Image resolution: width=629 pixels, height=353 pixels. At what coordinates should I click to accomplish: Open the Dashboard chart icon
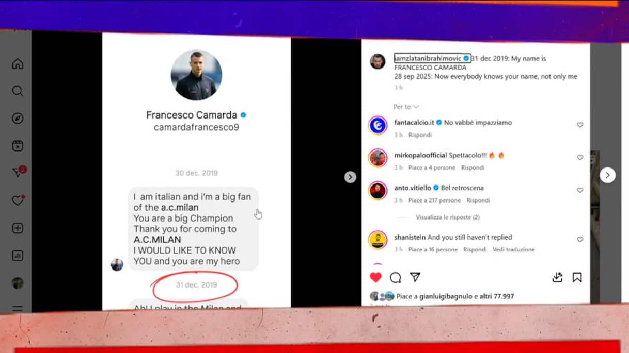tap(18, 255)
